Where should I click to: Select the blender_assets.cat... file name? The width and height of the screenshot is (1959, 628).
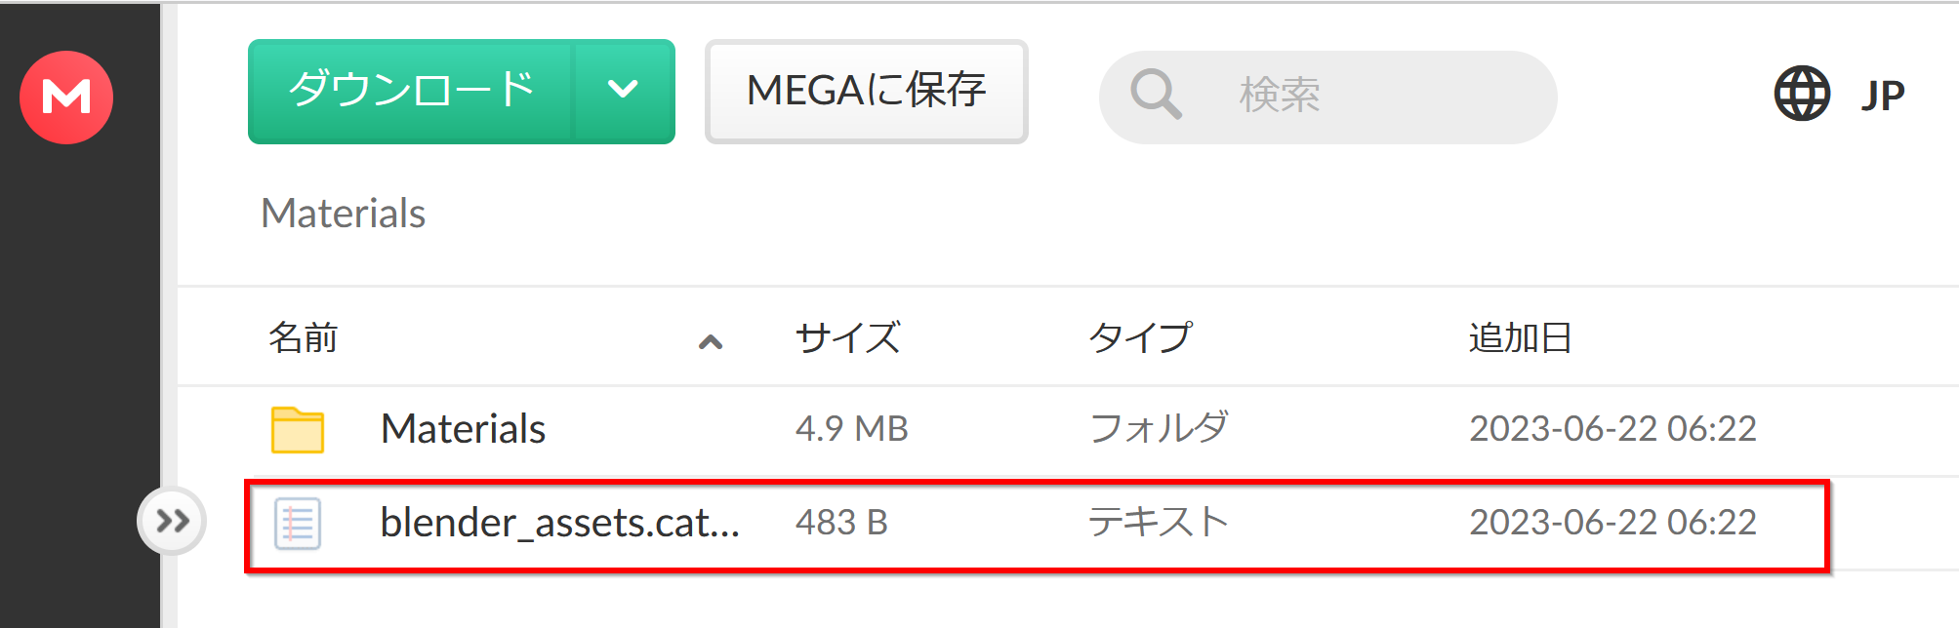[560, 523]
